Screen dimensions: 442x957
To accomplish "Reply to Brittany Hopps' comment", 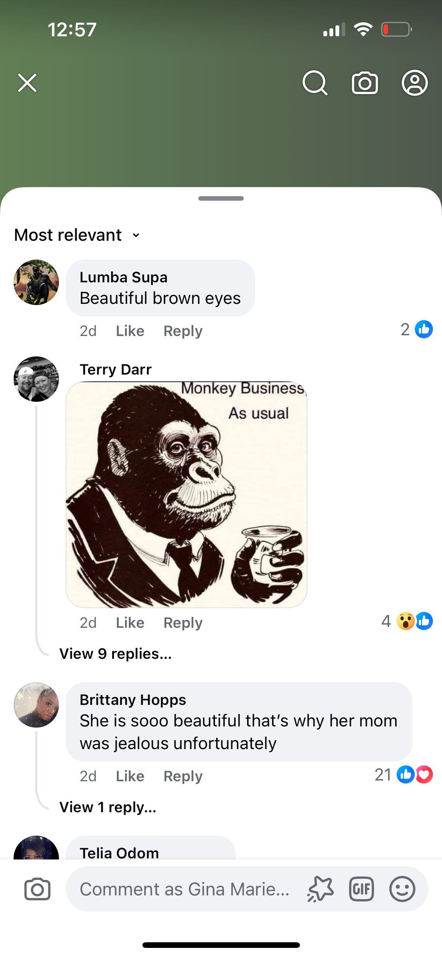I will tap(183, 776).
